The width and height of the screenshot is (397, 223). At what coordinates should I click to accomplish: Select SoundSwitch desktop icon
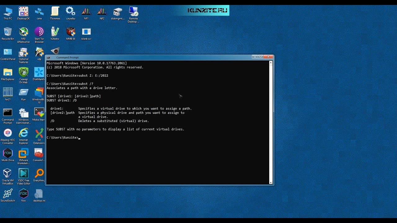tap(8, 195)
